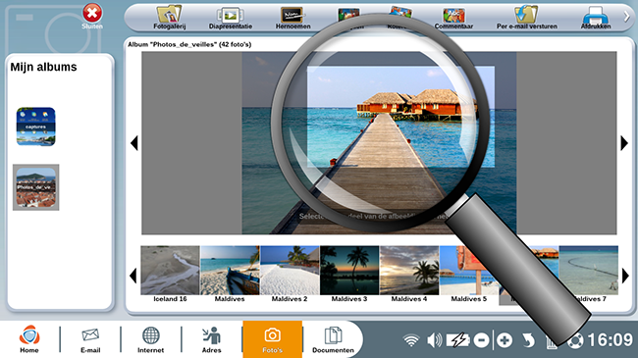
Task: Select the Maldives 3 thumbnail
Action: point(349,274)
